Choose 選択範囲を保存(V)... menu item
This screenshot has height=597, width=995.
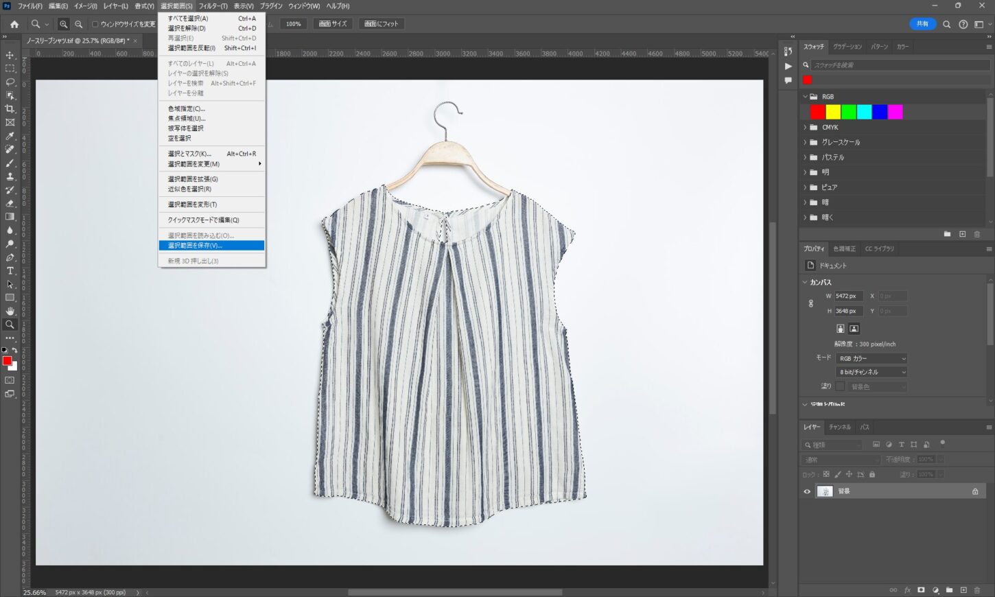tap(211, 246)
